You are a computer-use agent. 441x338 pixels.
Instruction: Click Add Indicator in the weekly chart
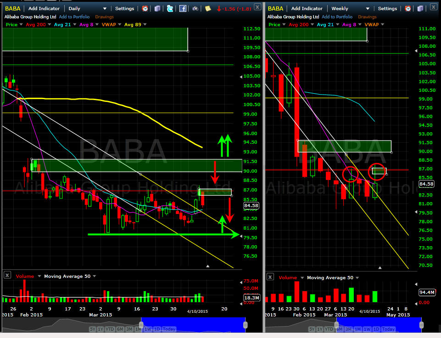308,8
